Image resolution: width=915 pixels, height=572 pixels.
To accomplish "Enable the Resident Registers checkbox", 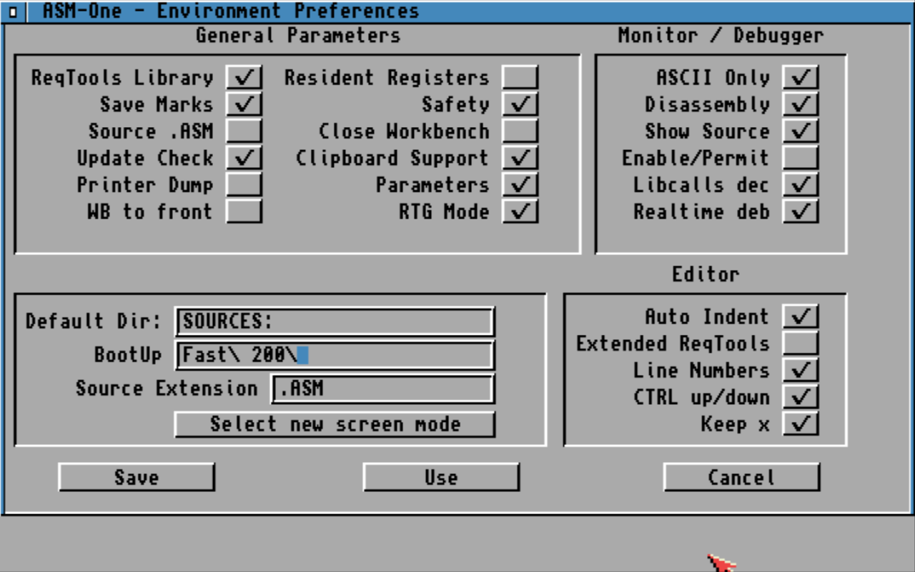I will tap(520, 77).
